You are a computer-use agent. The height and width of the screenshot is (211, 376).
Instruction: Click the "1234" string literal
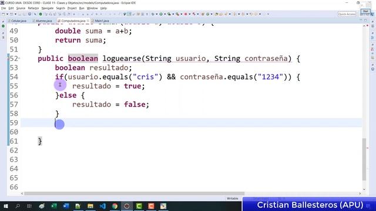click(270, 77)
